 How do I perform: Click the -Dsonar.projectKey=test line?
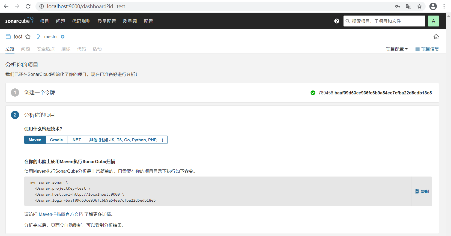pyautogui.click(x=62, y=188)
